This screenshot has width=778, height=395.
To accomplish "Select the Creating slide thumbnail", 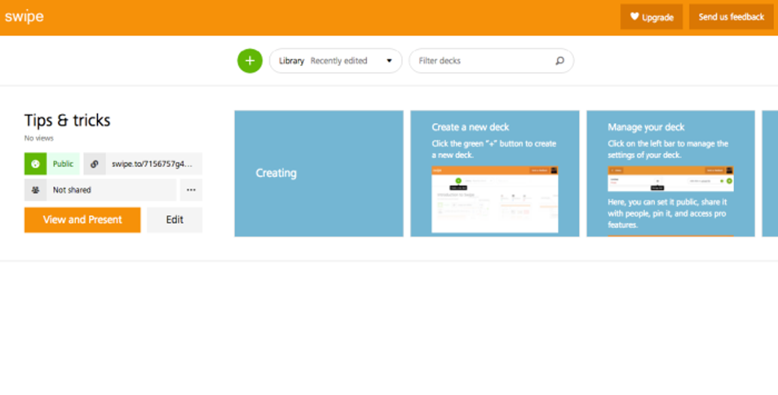I will [319, 174].
